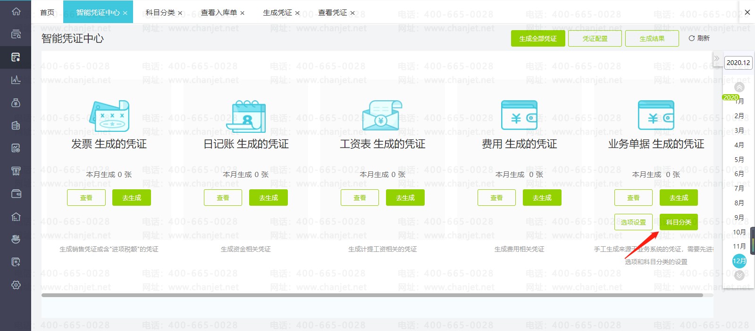Open the wallet icon in sidebar

pos(16,194)
